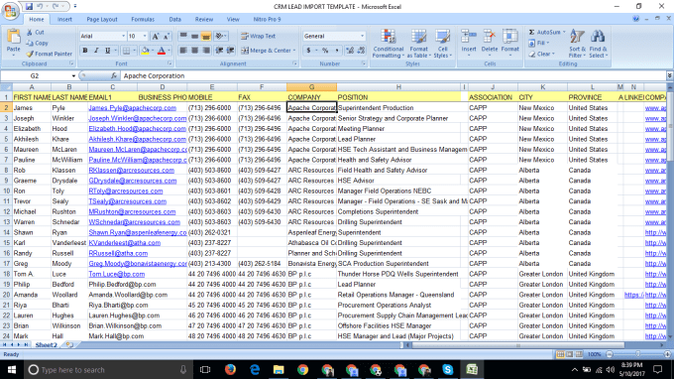Toggle Align Text Right
The image size is (674, 379).
coord(206,51)
